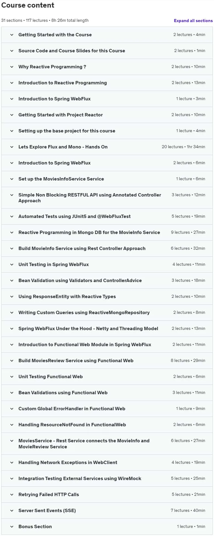Toggle chevron beside Set up the MoviesInfoService Service
The width and height of the screenshot is (214, 536).
click(x=12, y=179)
